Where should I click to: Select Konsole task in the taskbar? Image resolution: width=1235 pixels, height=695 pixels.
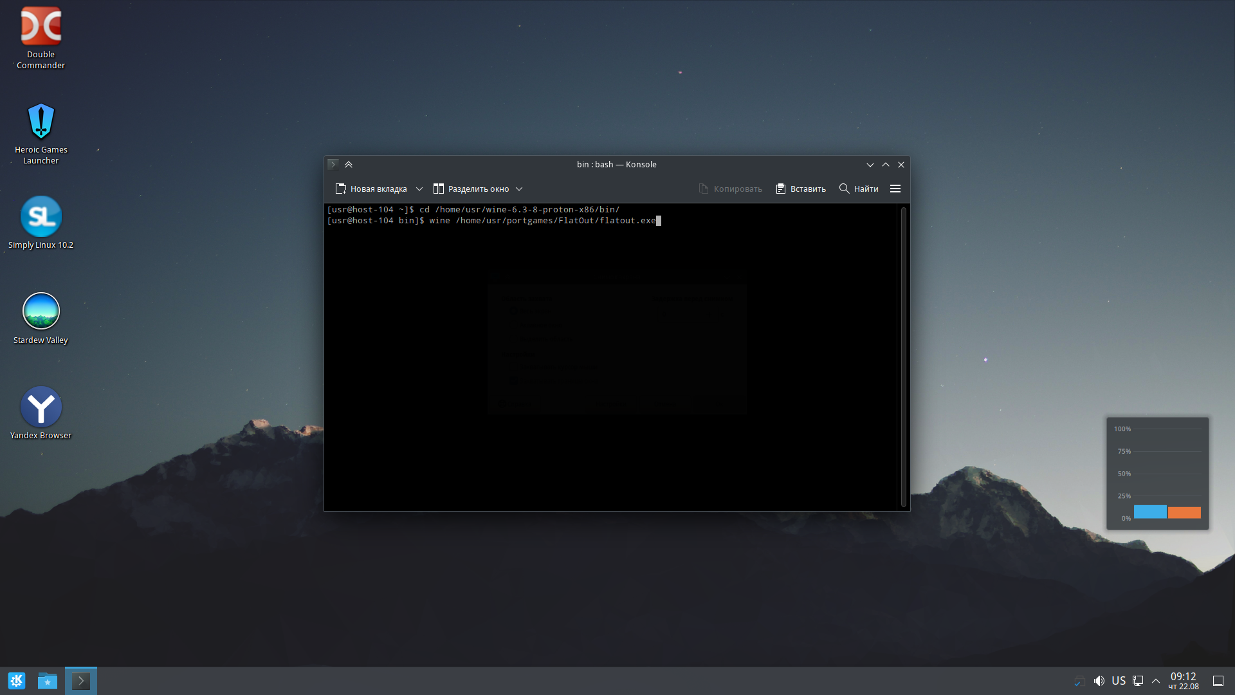tap(81, 681)
